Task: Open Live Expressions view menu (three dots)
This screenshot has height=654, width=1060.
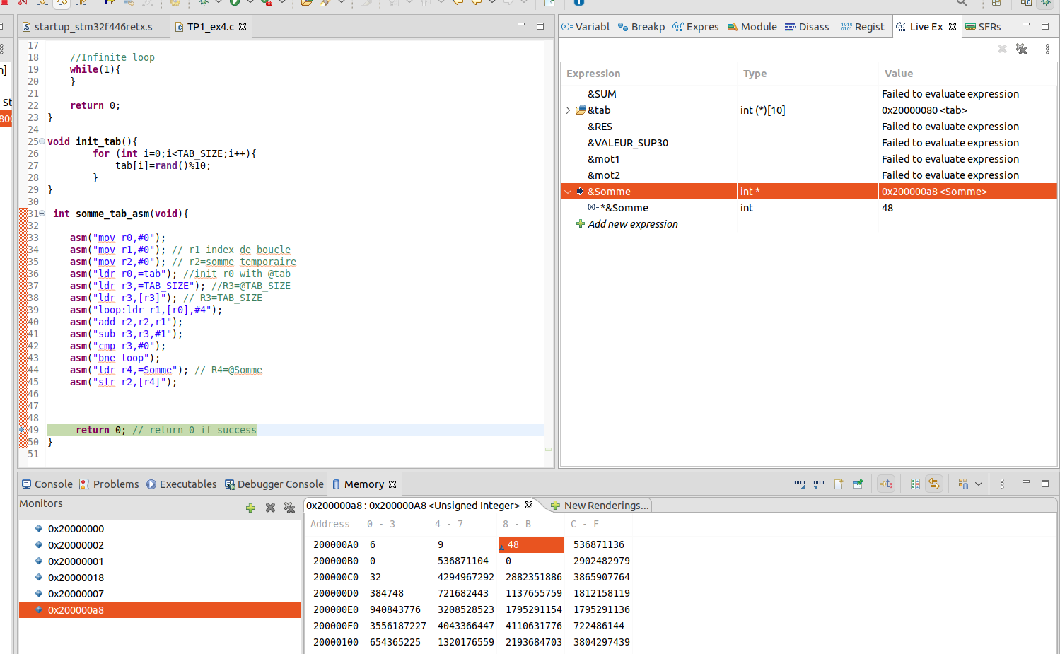Action: tap(1047, 49)
